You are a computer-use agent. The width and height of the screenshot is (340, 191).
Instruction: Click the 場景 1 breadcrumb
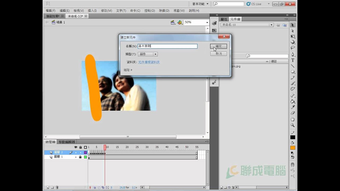point(58,22)
